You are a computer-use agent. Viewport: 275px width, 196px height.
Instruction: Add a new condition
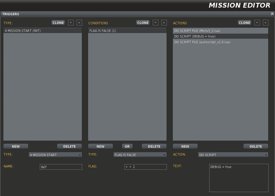coord(101,146)
